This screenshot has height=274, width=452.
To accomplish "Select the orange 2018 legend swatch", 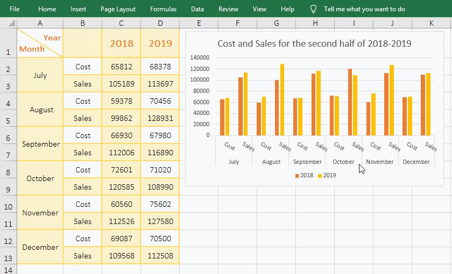I will [x=296, y=176].
